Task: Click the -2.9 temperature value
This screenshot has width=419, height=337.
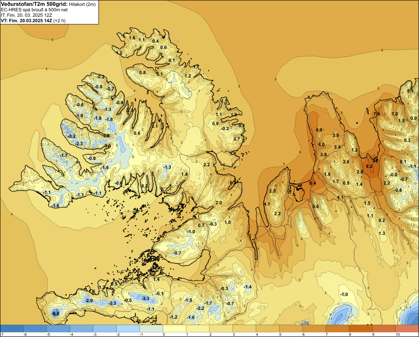Action: pos(89,301)
